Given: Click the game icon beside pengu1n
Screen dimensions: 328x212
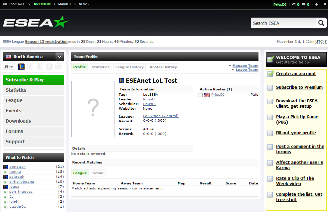Looking at the screenshot, I should tap(6, 167).
